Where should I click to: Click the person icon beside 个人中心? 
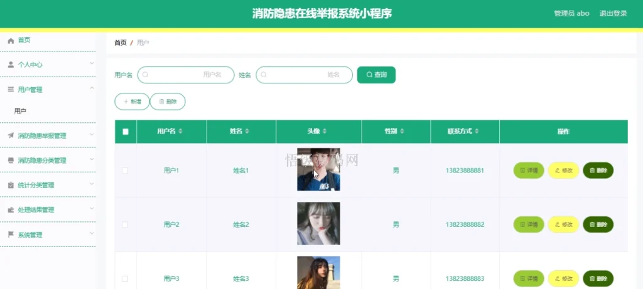[11, 65]
